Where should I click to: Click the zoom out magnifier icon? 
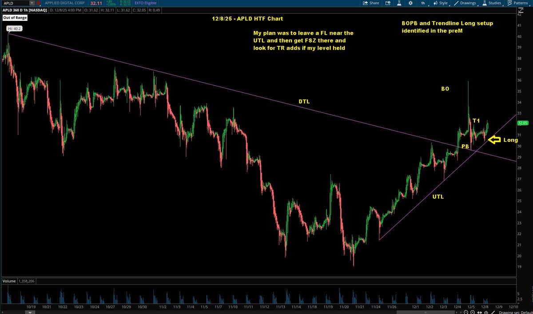(x=466, y=312)
